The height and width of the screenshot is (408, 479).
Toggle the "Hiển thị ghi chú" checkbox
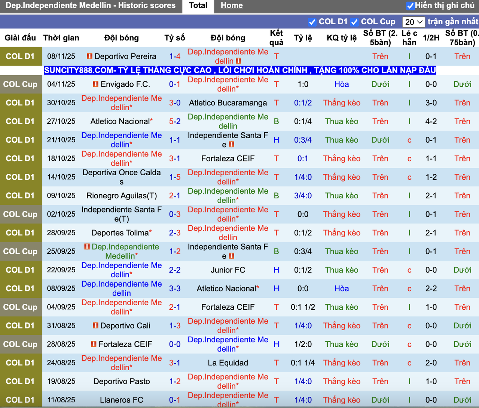(x=410, y=6)
